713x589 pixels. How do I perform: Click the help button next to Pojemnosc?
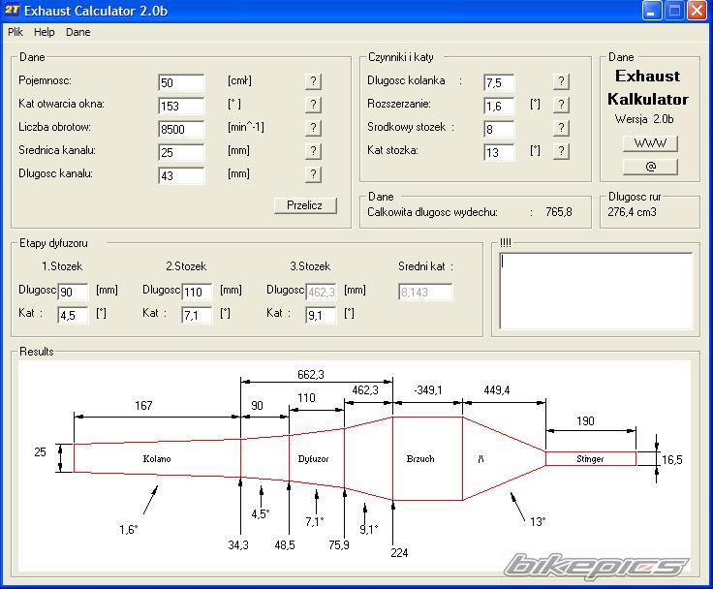click(313, 81)
